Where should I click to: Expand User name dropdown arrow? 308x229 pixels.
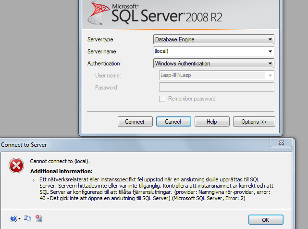click(270, 76)
